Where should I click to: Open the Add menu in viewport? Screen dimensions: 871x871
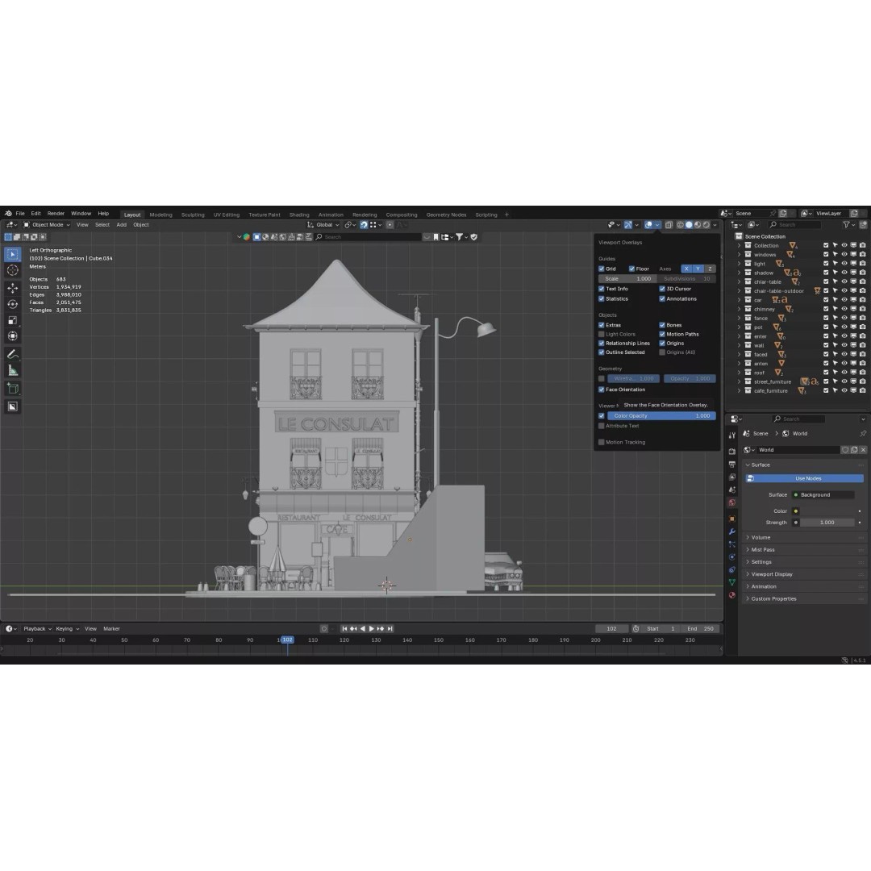coord(121,225)
